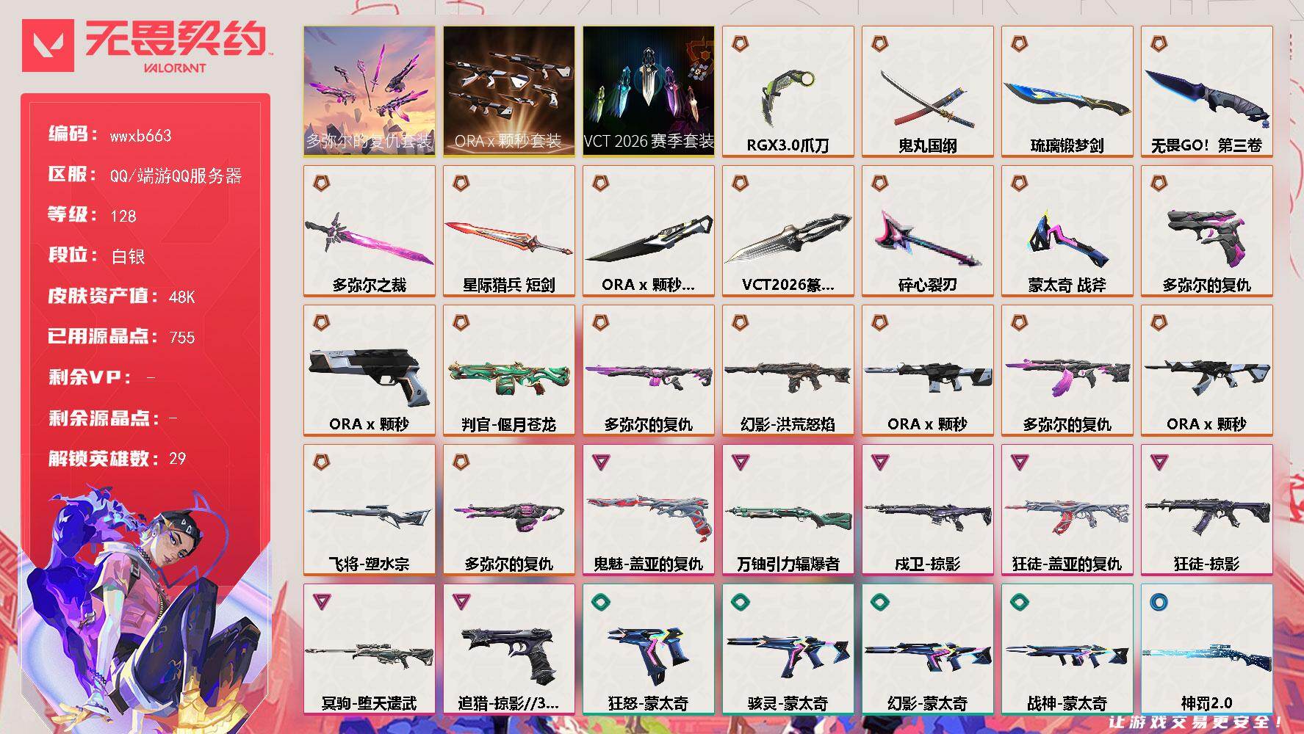Select the VCT 2026 赛季套装 bundle
Image resolution: width=1304 pixels, height=734 pixels.
648,91
